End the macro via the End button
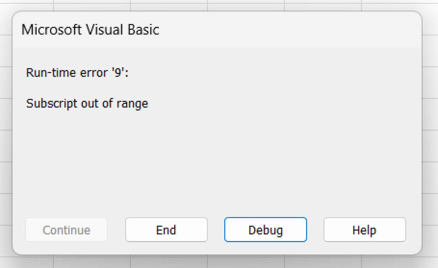The width and height of the screenshot is (438, 268). [x=166, y=230]
